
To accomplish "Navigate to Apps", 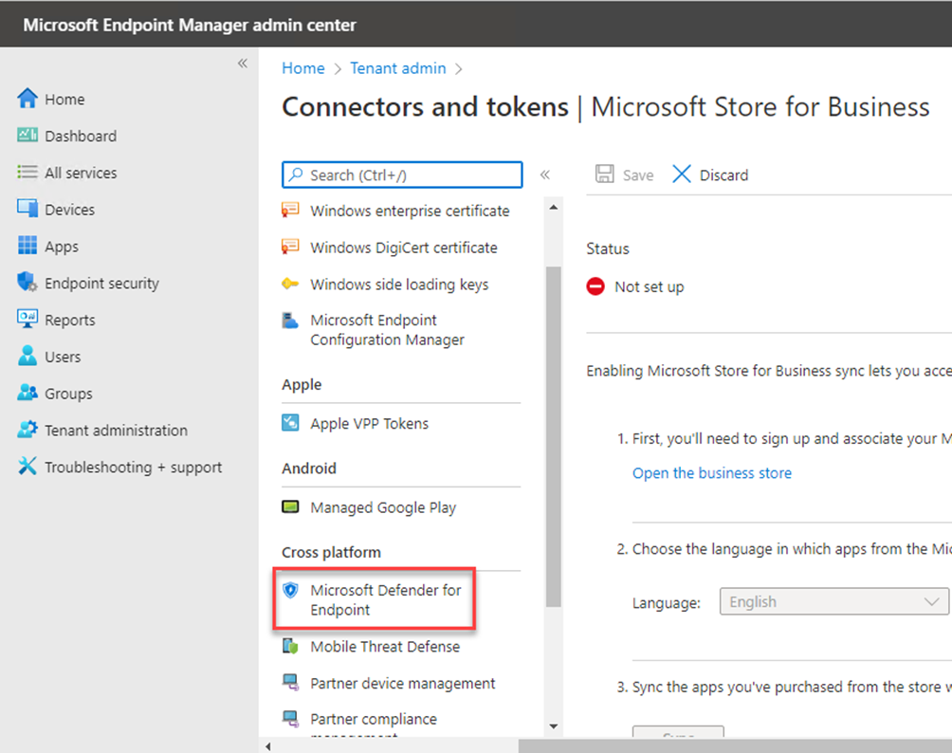I will pos(62,247).
